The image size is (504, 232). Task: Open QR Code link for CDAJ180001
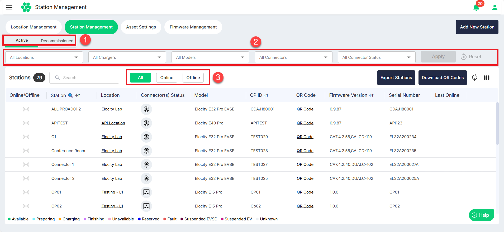[x=305, y=109]
